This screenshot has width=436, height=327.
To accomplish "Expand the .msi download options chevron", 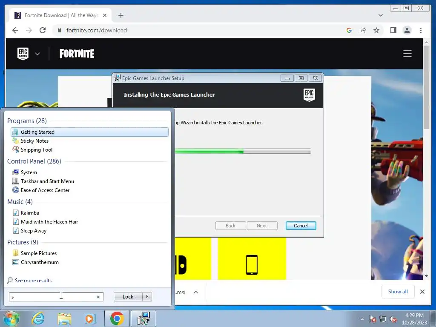I will pos(196,292).
